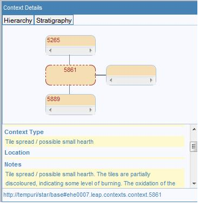
Task: Click right arrow on unlabeled node scrollbar
Action: click(151, 80)
